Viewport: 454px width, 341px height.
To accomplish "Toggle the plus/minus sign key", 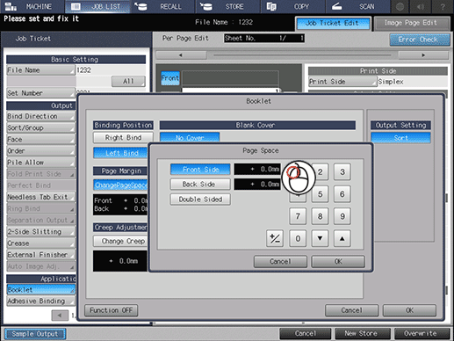I will click(x=275, y=238).
